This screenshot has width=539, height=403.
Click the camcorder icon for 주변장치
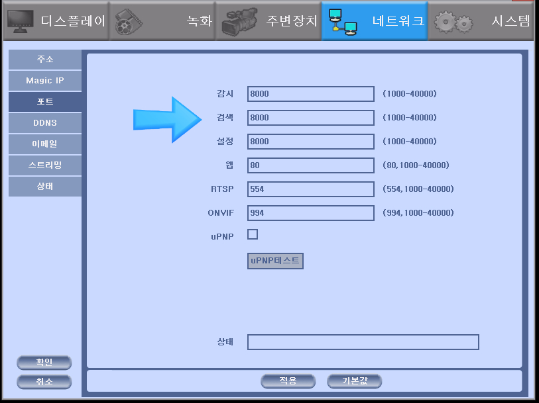click(239, 22)
